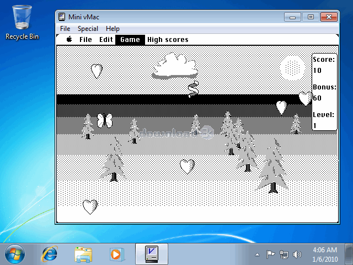This screenshot has width=353, height=265.
Task: Click the taskbar clock showing 4:06 AM
Action: click(x=325, y=255)
